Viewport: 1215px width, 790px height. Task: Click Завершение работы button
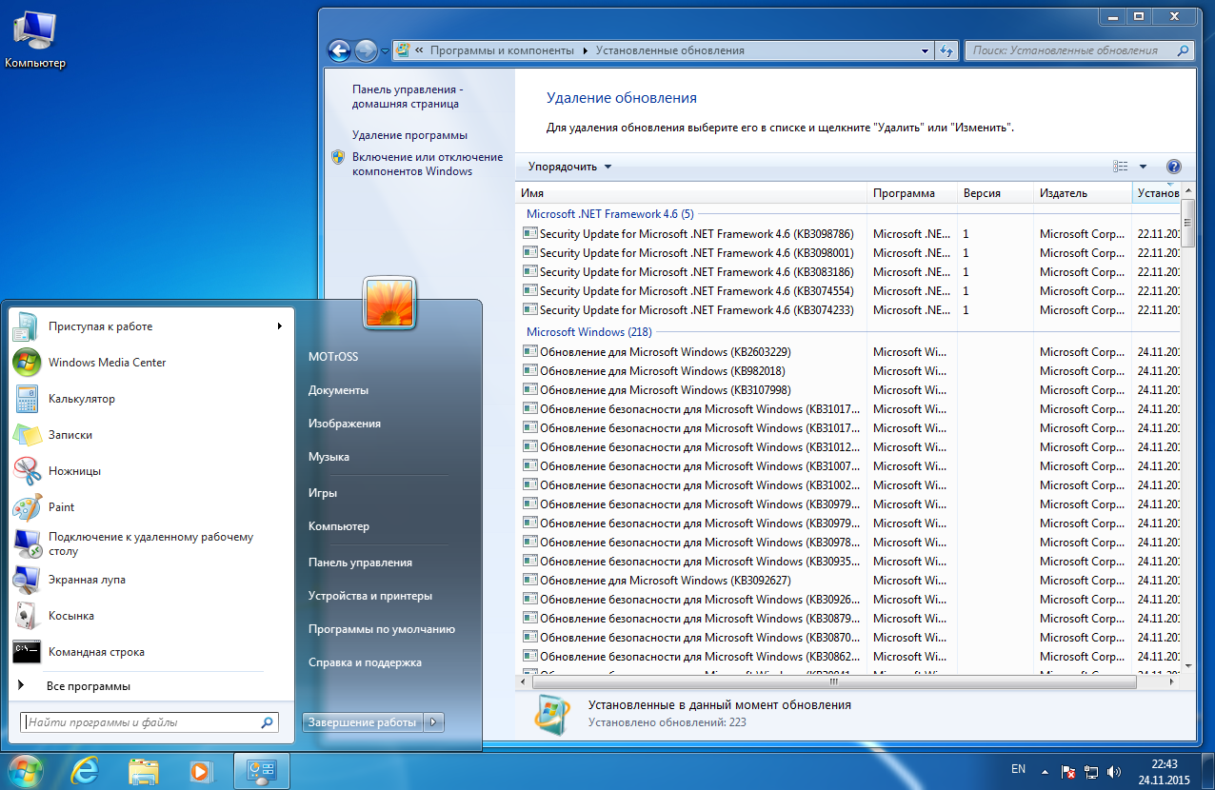pyautogui.click(x=363, y=722)
